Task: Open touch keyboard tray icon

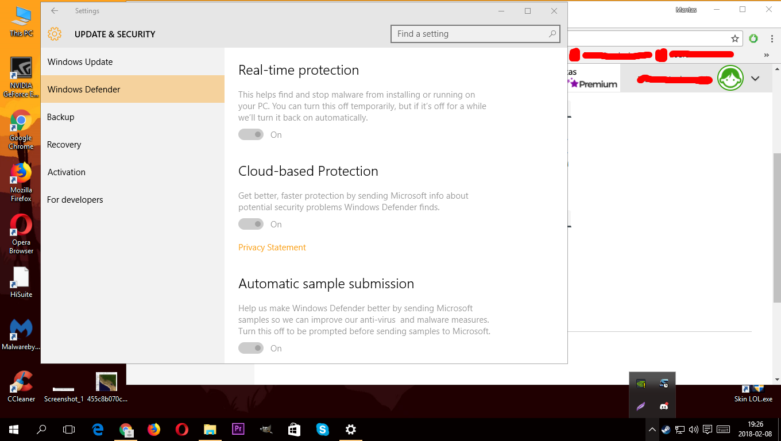Action: (x=724, y=430)
